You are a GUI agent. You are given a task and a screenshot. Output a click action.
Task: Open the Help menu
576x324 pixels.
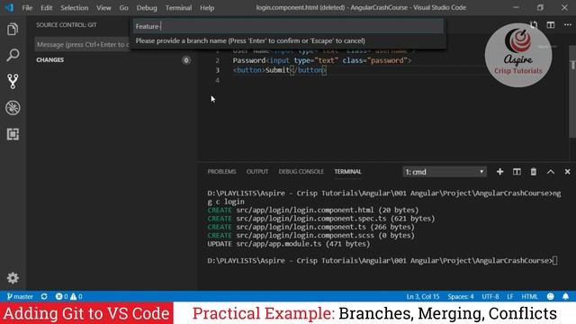pyautogui.click(x=207, y=8)
